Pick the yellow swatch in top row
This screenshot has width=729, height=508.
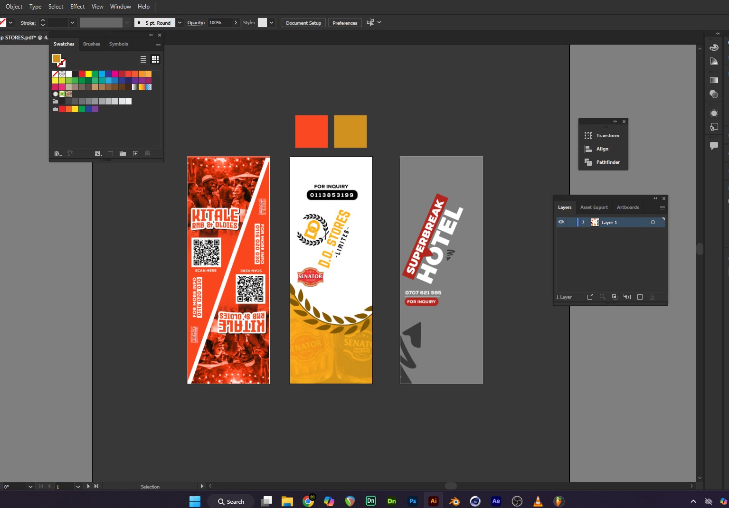(88, 74)
